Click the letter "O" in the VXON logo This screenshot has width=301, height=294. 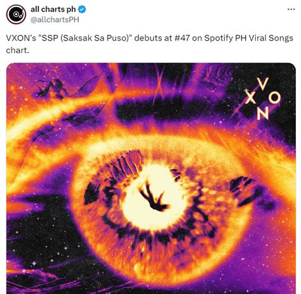click(x=274, y=98)
